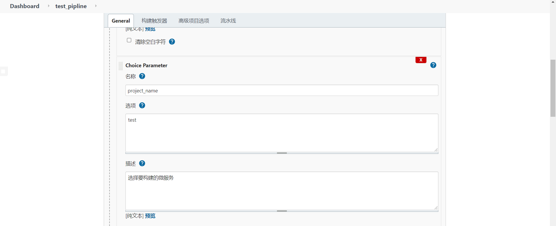Click the 预览 link below description box
Image resolution: width=556 pixels, height=226 pixels.
(150, 216)
